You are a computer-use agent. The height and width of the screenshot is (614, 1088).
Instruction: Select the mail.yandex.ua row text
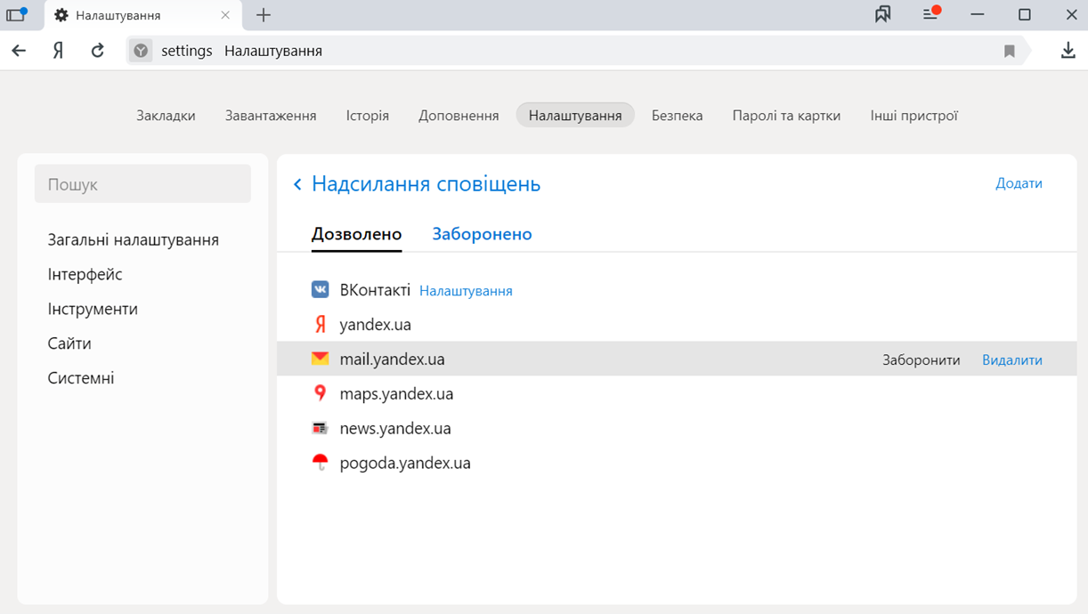pos(392,360)
